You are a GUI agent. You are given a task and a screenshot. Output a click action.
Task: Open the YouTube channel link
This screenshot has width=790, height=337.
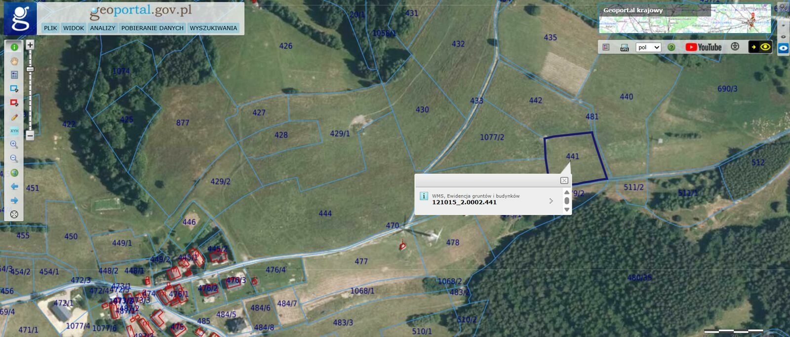pos(704,47)
